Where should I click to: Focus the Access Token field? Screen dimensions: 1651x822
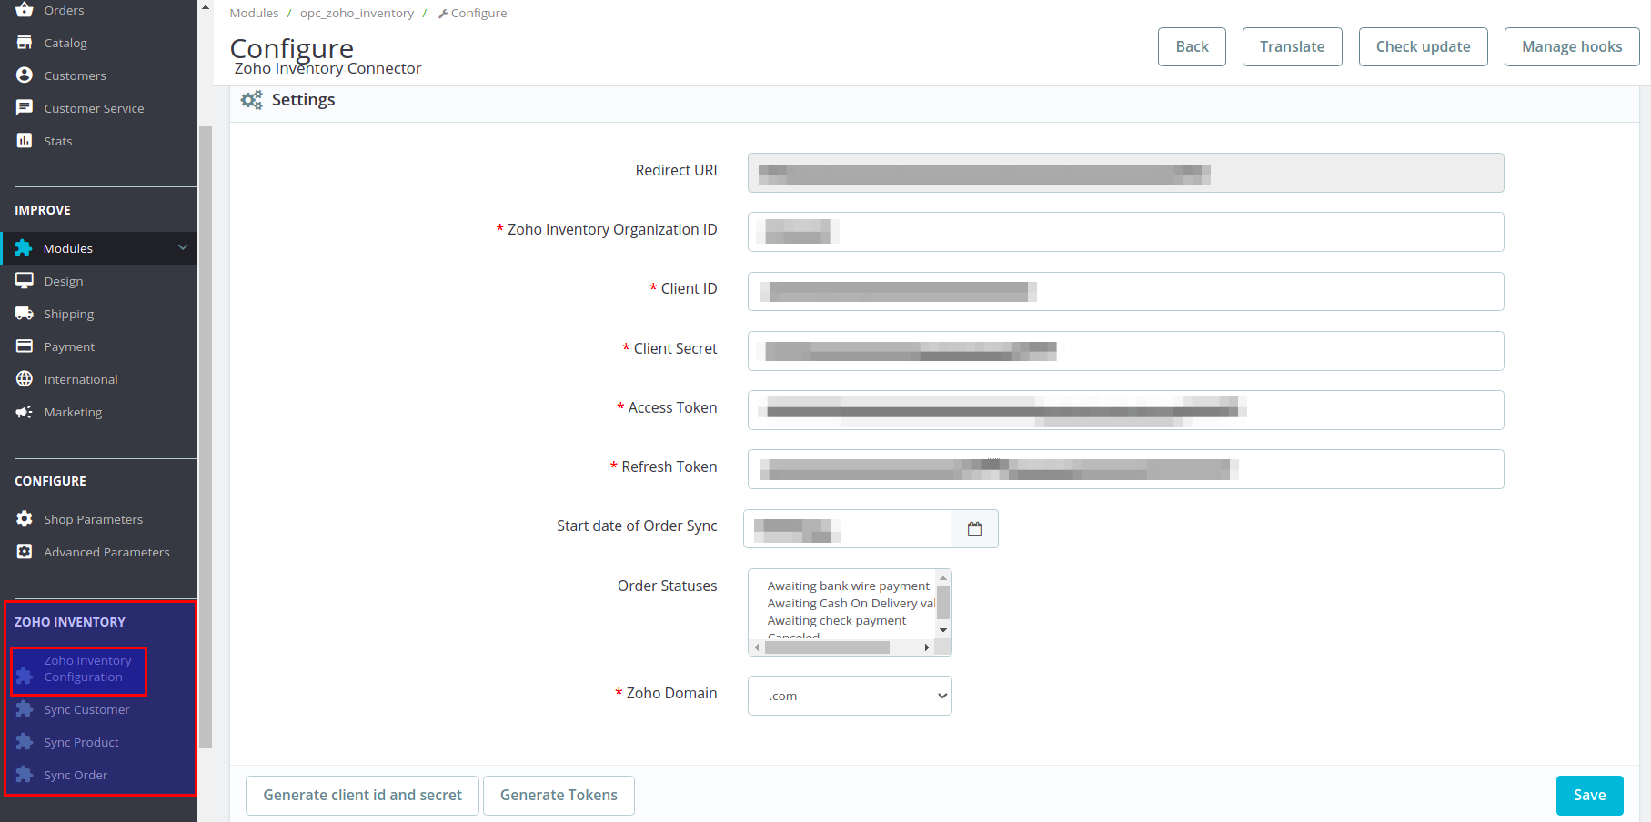coord(1125,410)
